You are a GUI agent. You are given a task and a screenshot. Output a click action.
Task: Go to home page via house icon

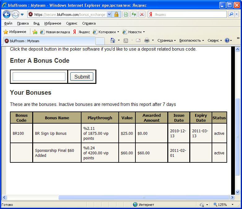(x=113, y=40)
